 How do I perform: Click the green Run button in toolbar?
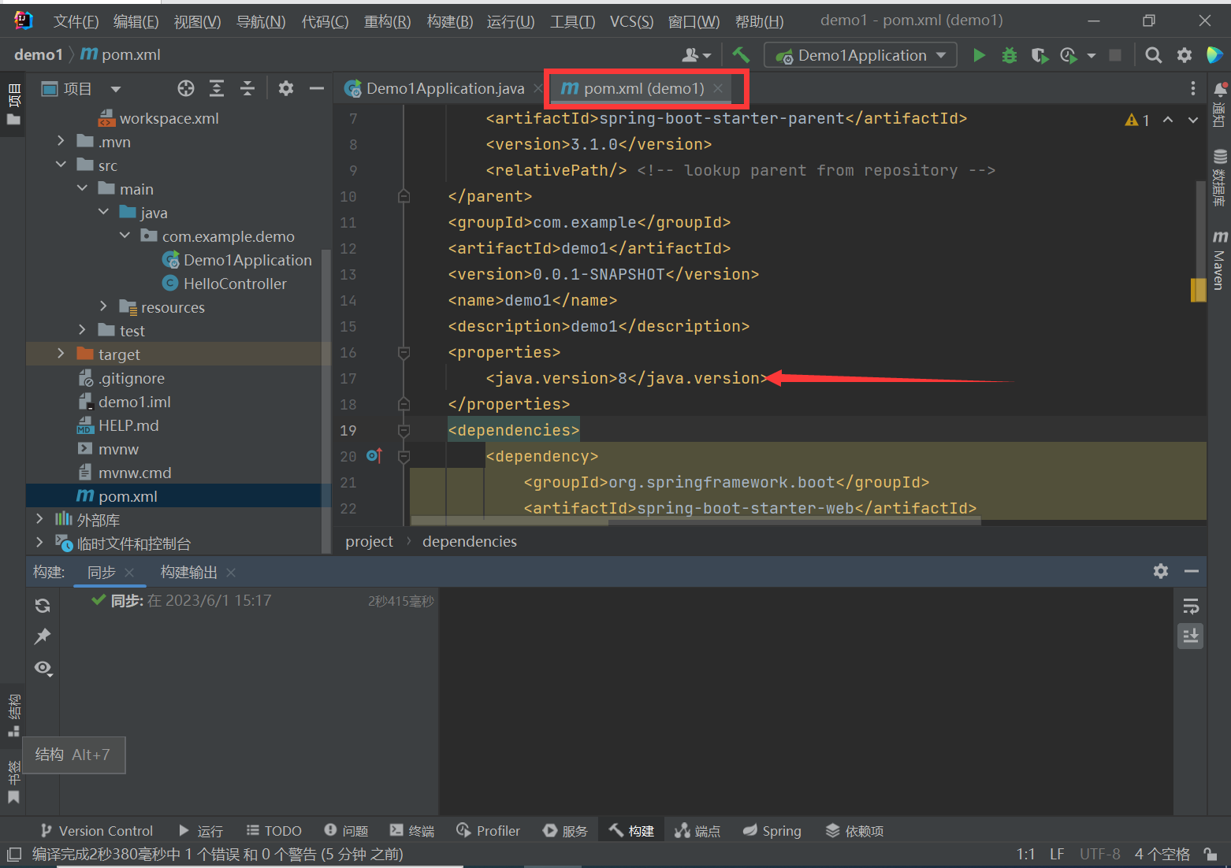pyautogui.click(x=979, y=55)
